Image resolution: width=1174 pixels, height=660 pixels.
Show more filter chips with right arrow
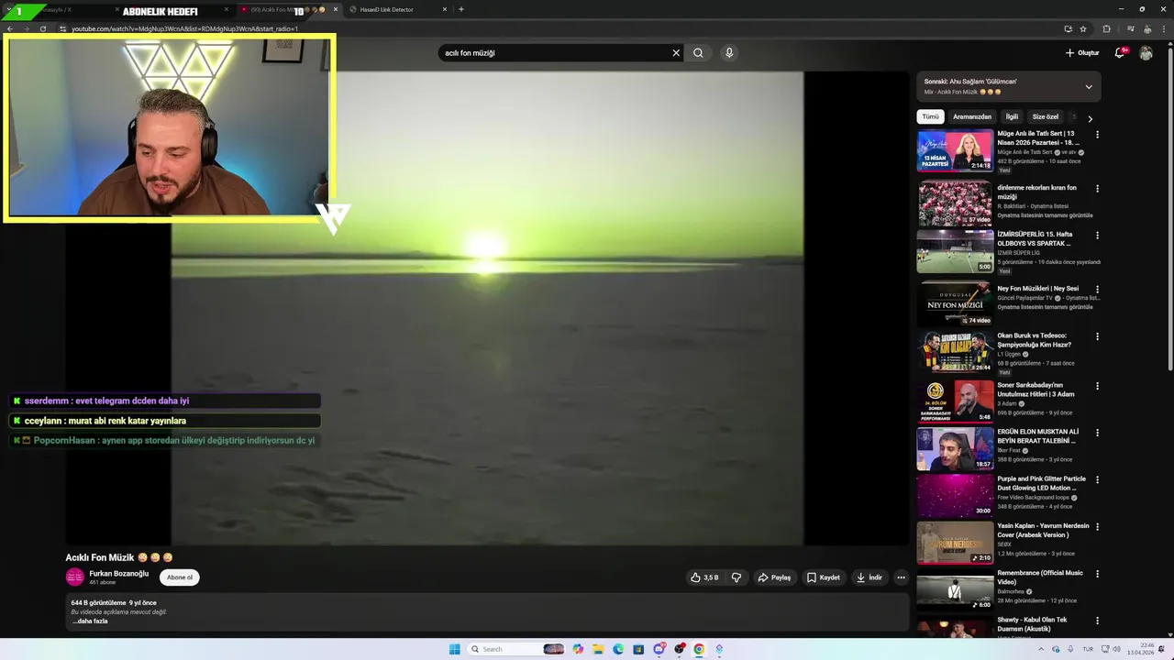tap(1090, 118)
